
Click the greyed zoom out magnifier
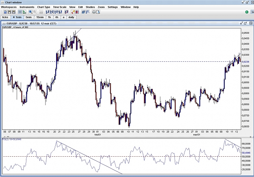[35, 12]
